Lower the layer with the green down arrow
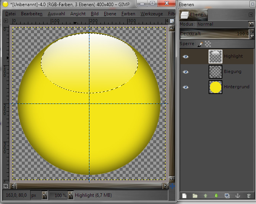 coord(216,196)
